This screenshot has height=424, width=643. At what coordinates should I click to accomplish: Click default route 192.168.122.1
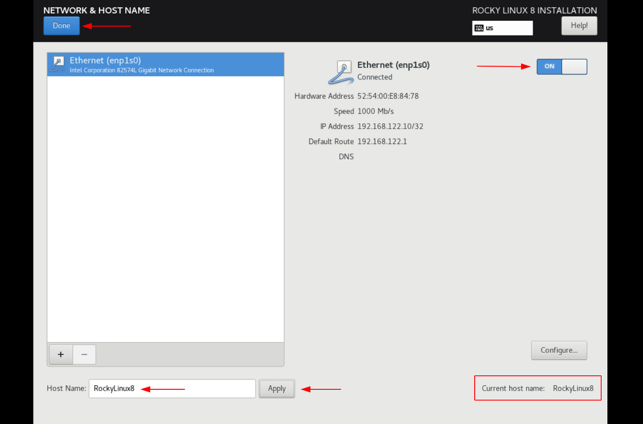tap(382, 141)
